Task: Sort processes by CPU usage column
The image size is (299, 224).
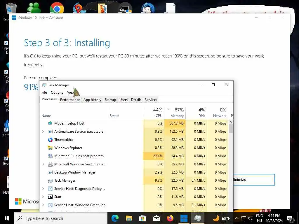Action: [x=154, y=113]
